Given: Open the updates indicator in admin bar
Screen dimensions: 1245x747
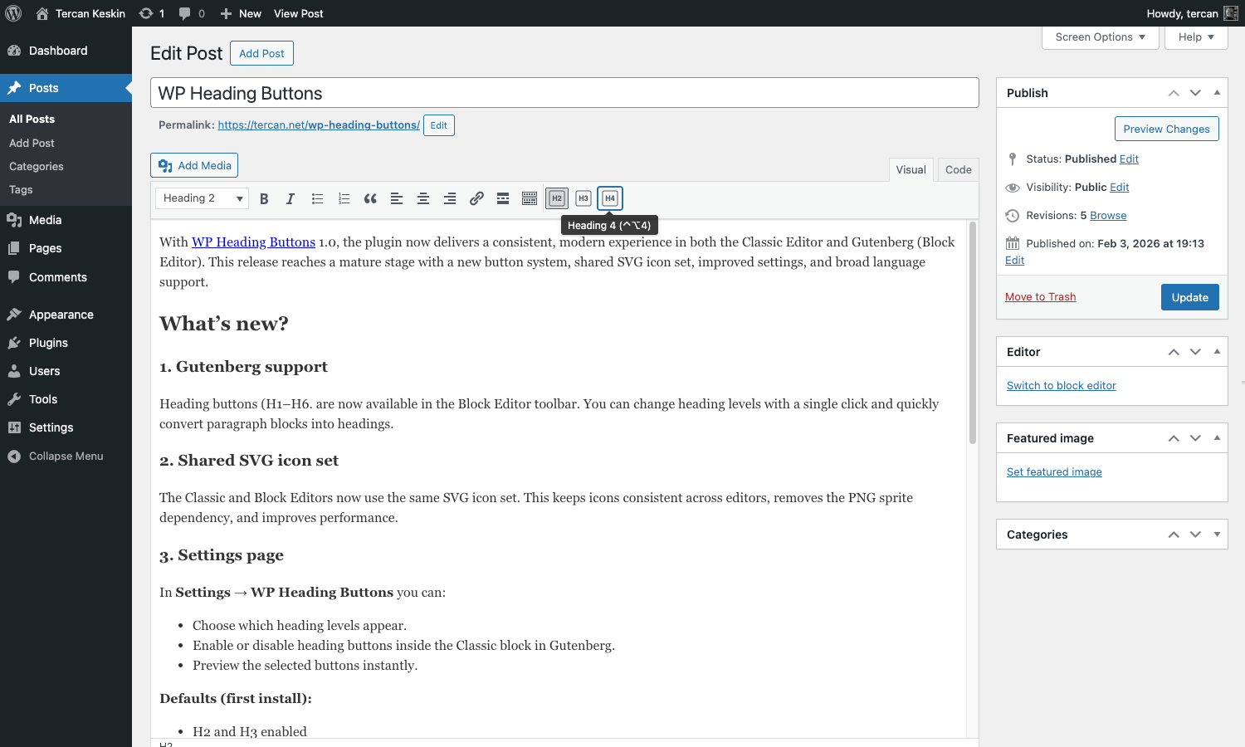Looking at the screenshot, I should 151,13.
